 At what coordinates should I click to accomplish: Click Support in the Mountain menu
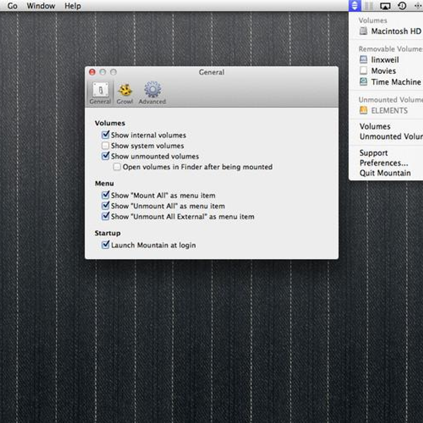tap(373, 153)
